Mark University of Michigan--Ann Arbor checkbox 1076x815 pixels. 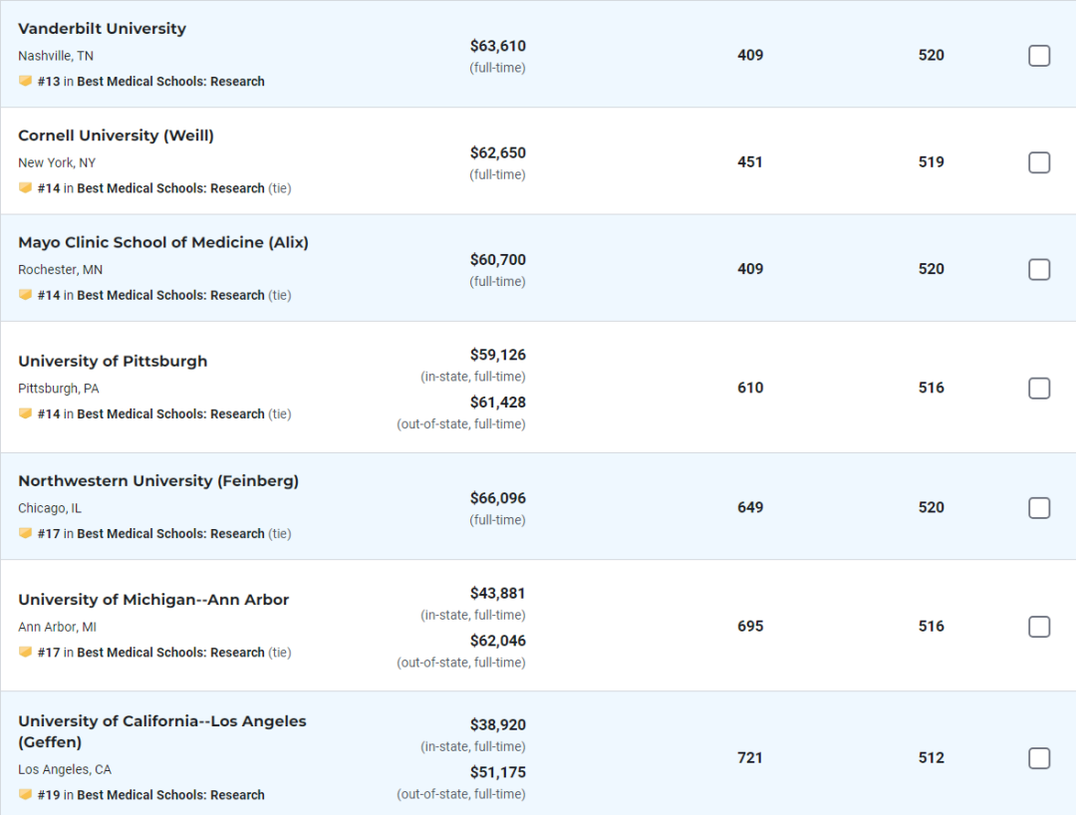pos(1039,627)
